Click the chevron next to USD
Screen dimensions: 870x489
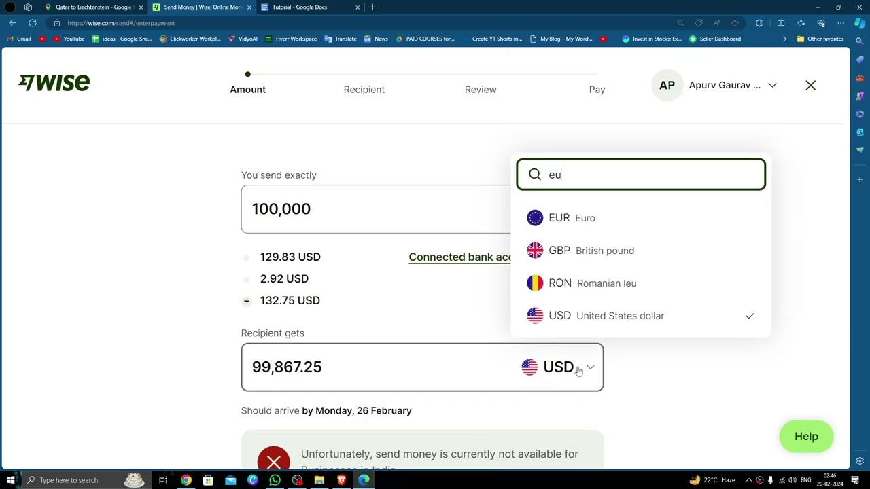click(x=590, y=367)
